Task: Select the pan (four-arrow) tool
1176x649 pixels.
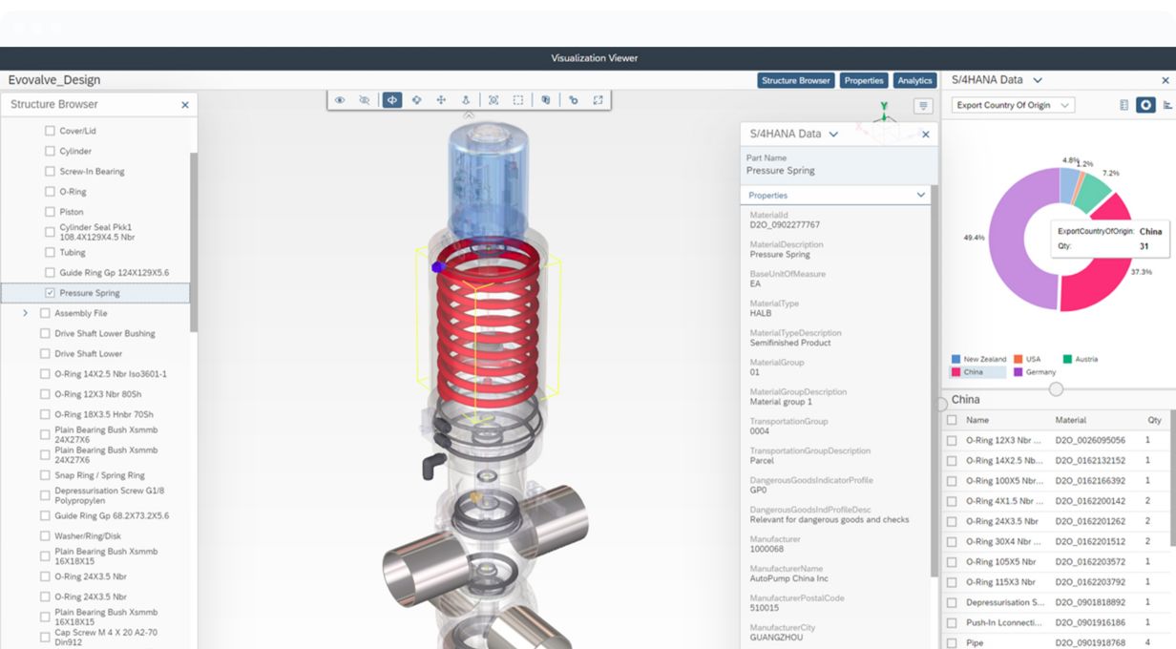Action: (441, 100)
